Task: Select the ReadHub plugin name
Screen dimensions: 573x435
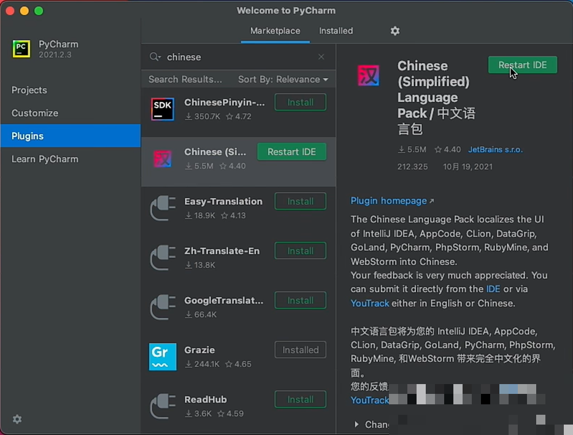Action: pos(206,399)
